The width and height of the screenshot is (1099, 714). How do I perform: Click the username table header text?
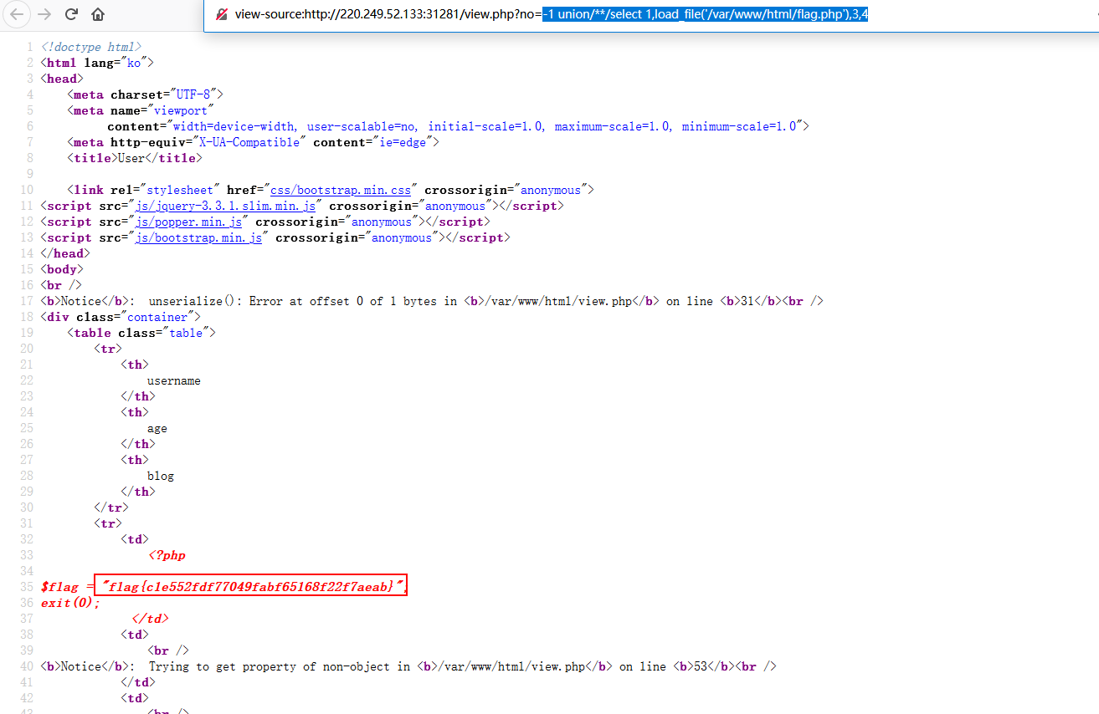pos(173,380)
